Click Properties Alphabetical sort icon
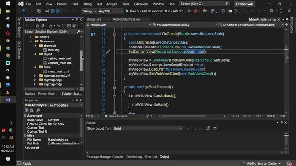Screen dimensions: 296x166 click(32, 111)
